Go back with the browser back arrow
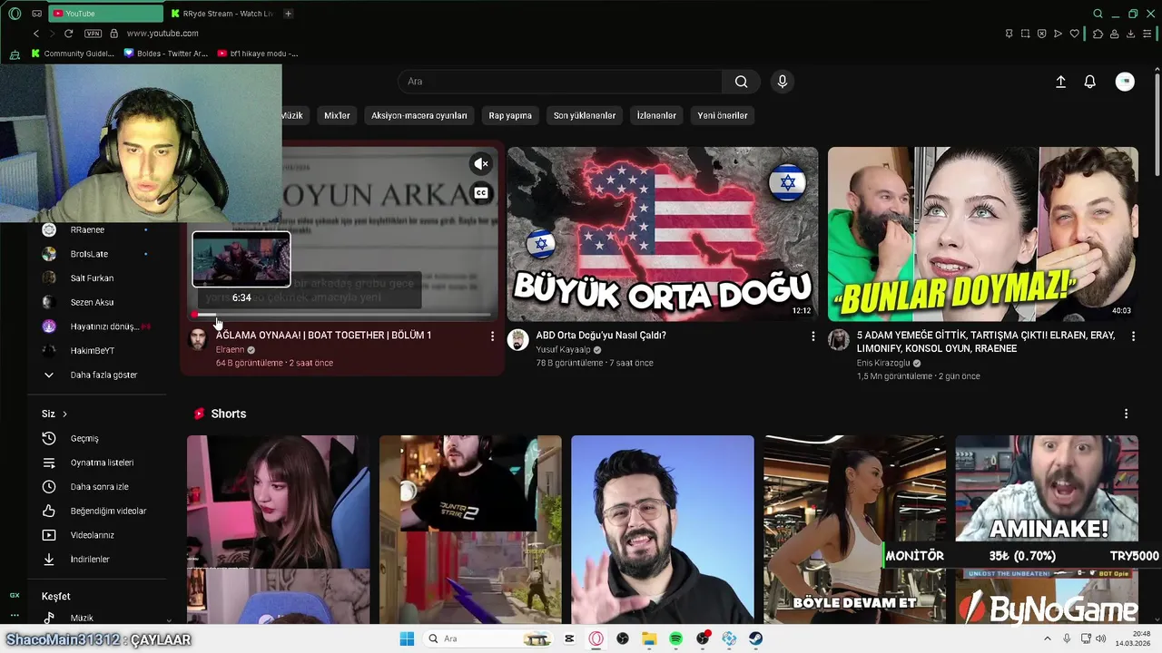The height and width of the screenshot is (653, 1162). coord(36,34)
